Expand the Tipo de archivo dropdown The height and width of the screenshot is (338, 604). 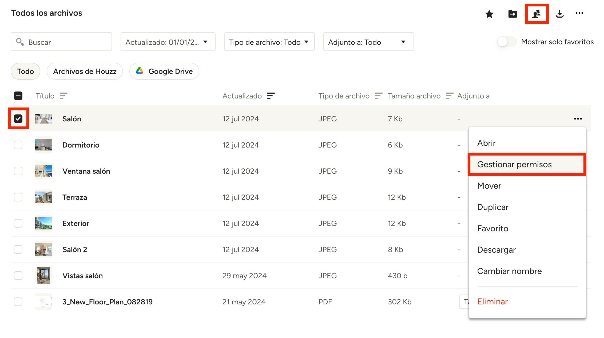point(269,42)
